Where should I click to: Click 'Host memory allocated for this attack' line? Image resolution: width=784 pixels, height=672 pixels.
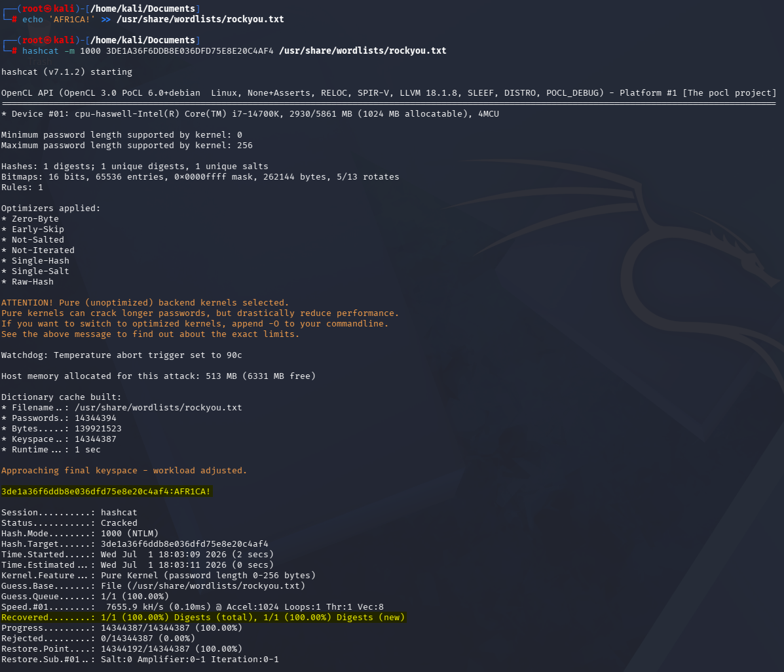coord(159,377)
